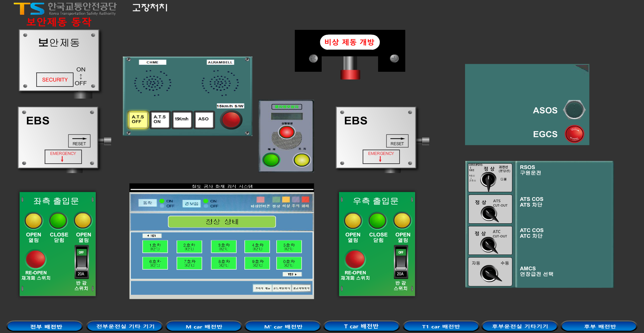Viewport: 644px width, 333px height.
Task: Click the A.T.S OFF indicator button
Action: pyautogui.click(x=138, y=119)
